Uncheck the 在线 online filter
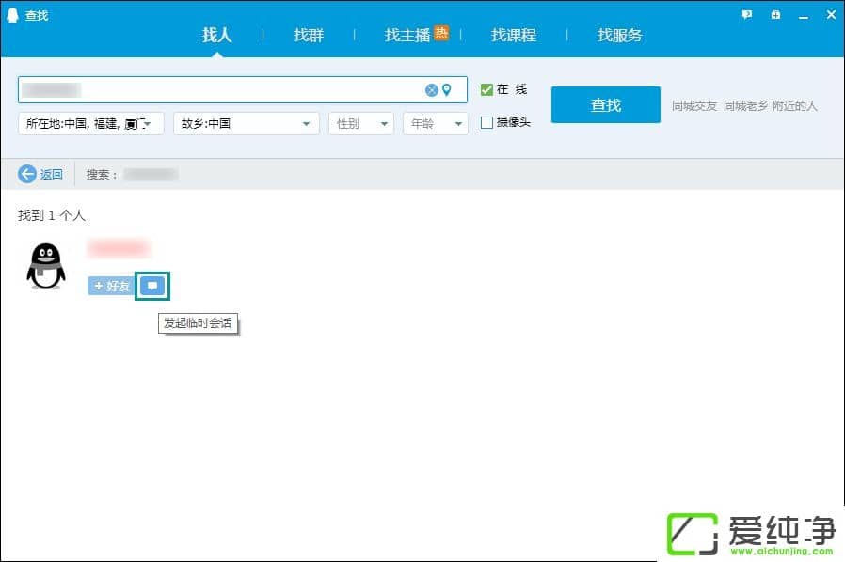Screen dimensions: 845x562 pos(486,89)
